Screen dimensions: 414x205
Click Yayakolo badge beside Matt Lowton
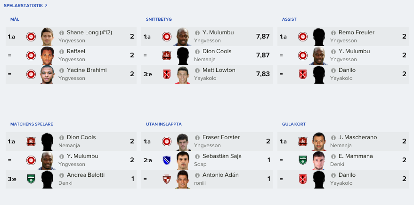(167, 74)
